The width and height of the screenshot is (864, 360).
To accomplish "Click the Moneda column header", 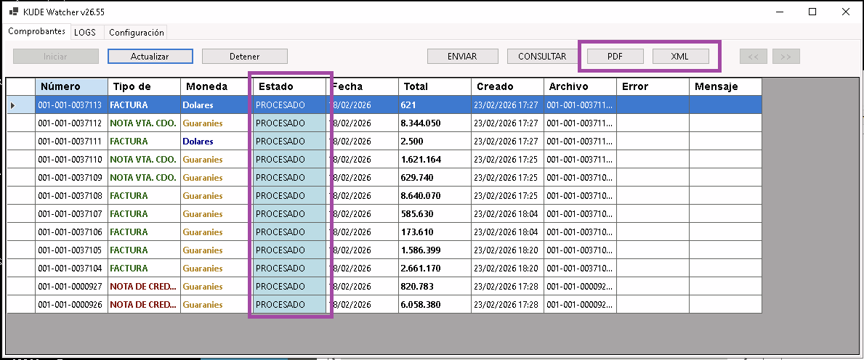I will [217, 86].
